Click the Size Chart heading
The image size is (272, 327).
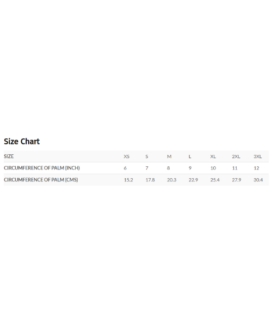pyautogui.click(x=22, y=141)
